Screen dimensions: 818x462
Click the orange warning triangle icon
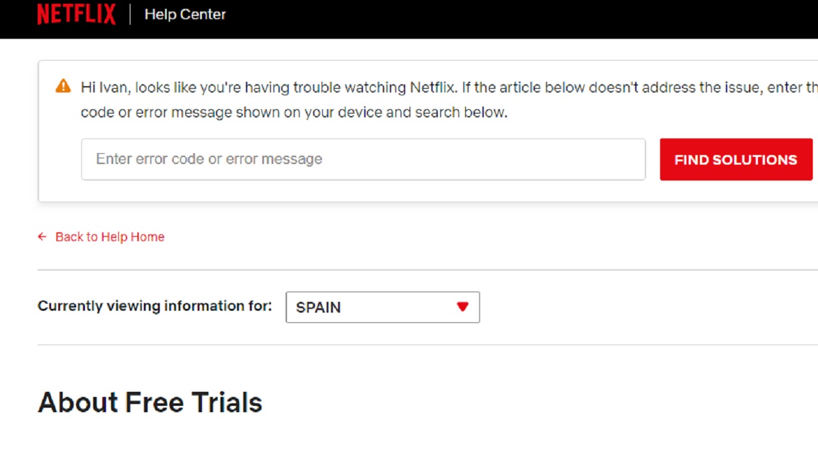[x=63, y=86]
